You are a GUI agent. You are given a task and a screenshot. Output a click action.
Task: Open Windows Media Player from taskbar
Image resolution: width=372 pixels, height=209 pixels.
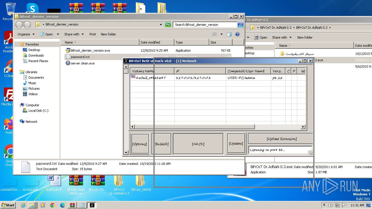[43, 205]
